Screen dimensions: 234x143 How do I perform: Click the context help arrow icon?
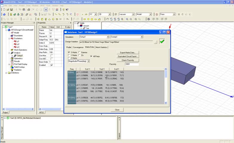pyautogui.click(x=67, y=10)
